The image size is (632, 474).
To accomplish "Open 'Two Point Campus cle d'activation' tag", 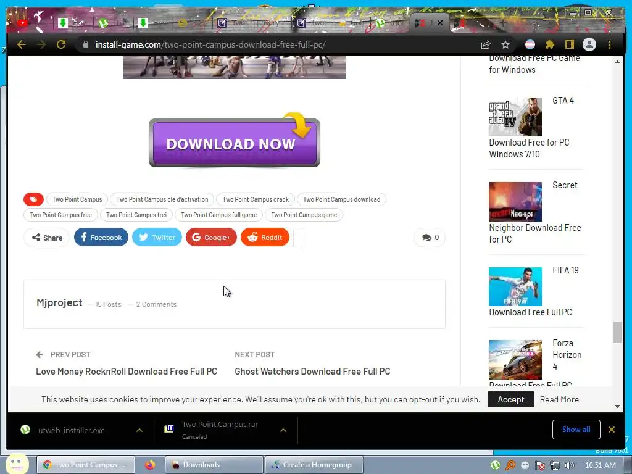I will pyautogui.click(x=162, y=199).
